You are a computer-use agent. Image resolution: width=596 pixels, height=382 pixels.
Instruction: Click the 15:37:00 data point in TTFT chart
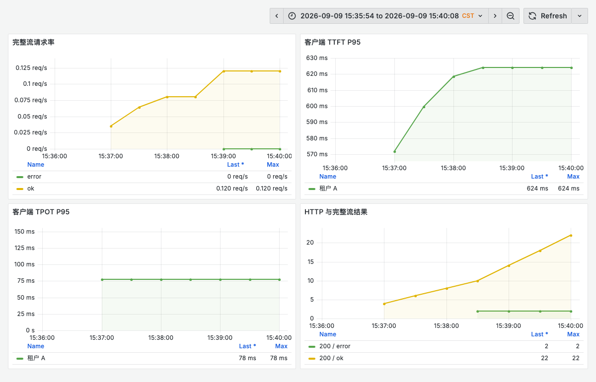click(394, 152)
